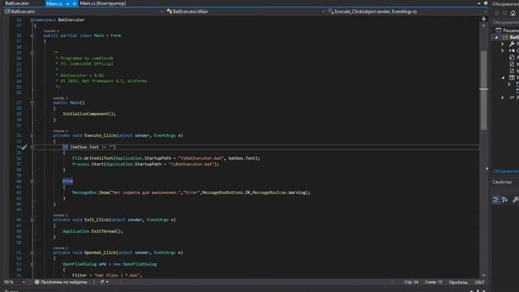Click the wrench Property Pages icon in Properties

516,200
